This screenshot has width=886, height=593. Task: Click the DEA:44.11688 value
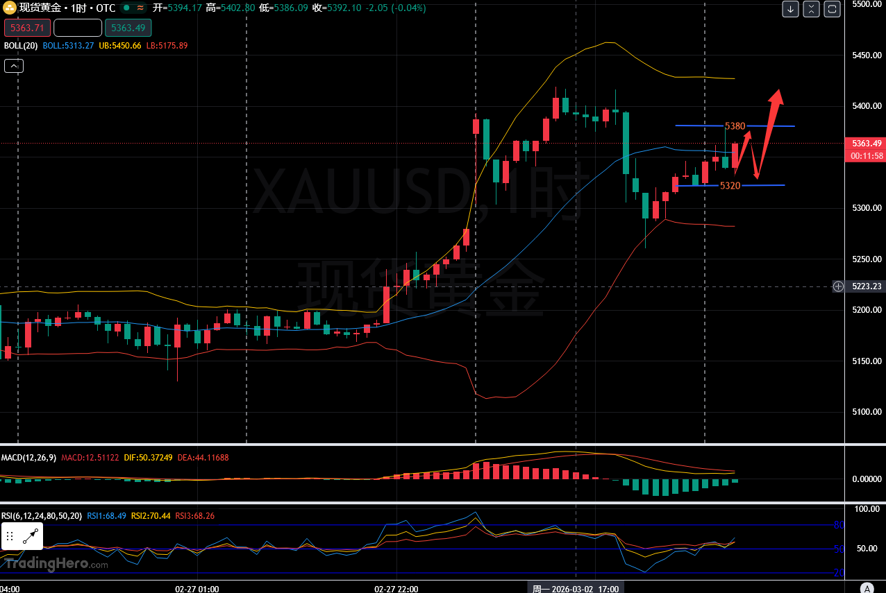(203, 458)
